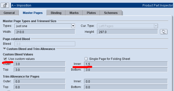The width and height of the screenshot is (174, 91).
Task: Click the Width field with 210.0
Action: tap(45, 32)
